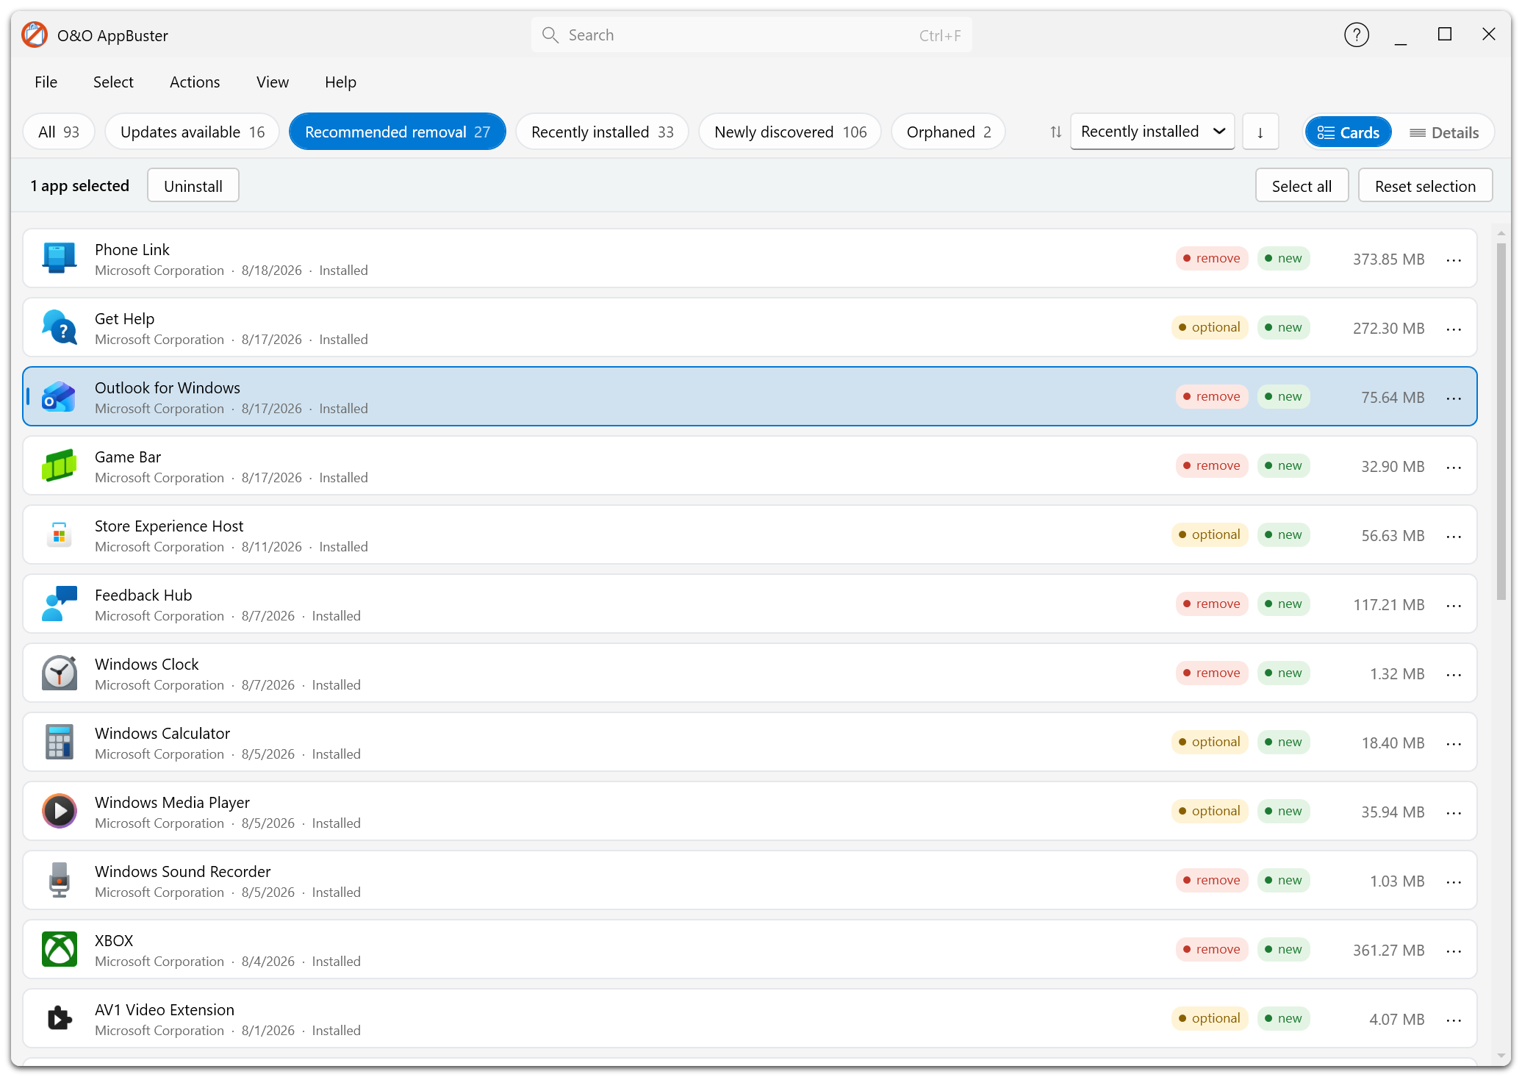1522x1077 pixels.
Task: Click the Game Bar app icon
Action: point(59,465)
